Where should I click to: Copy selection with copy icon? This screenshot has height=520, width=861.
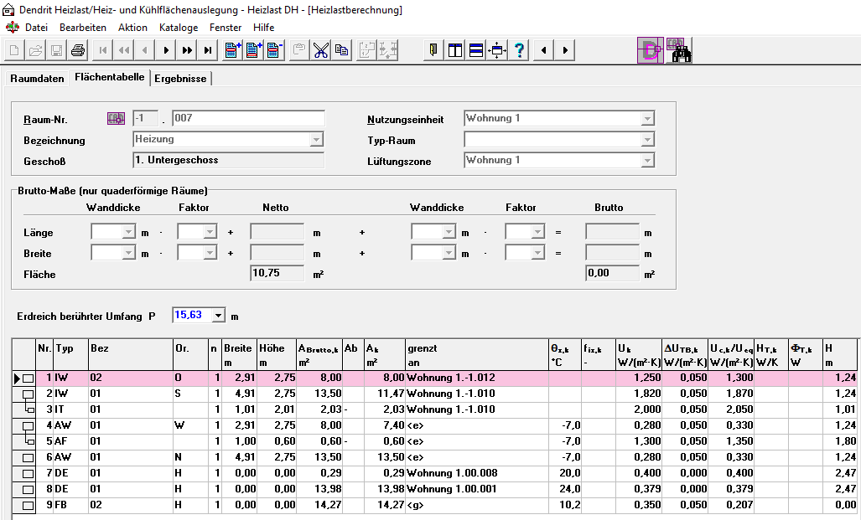click(x=341, y=50)
